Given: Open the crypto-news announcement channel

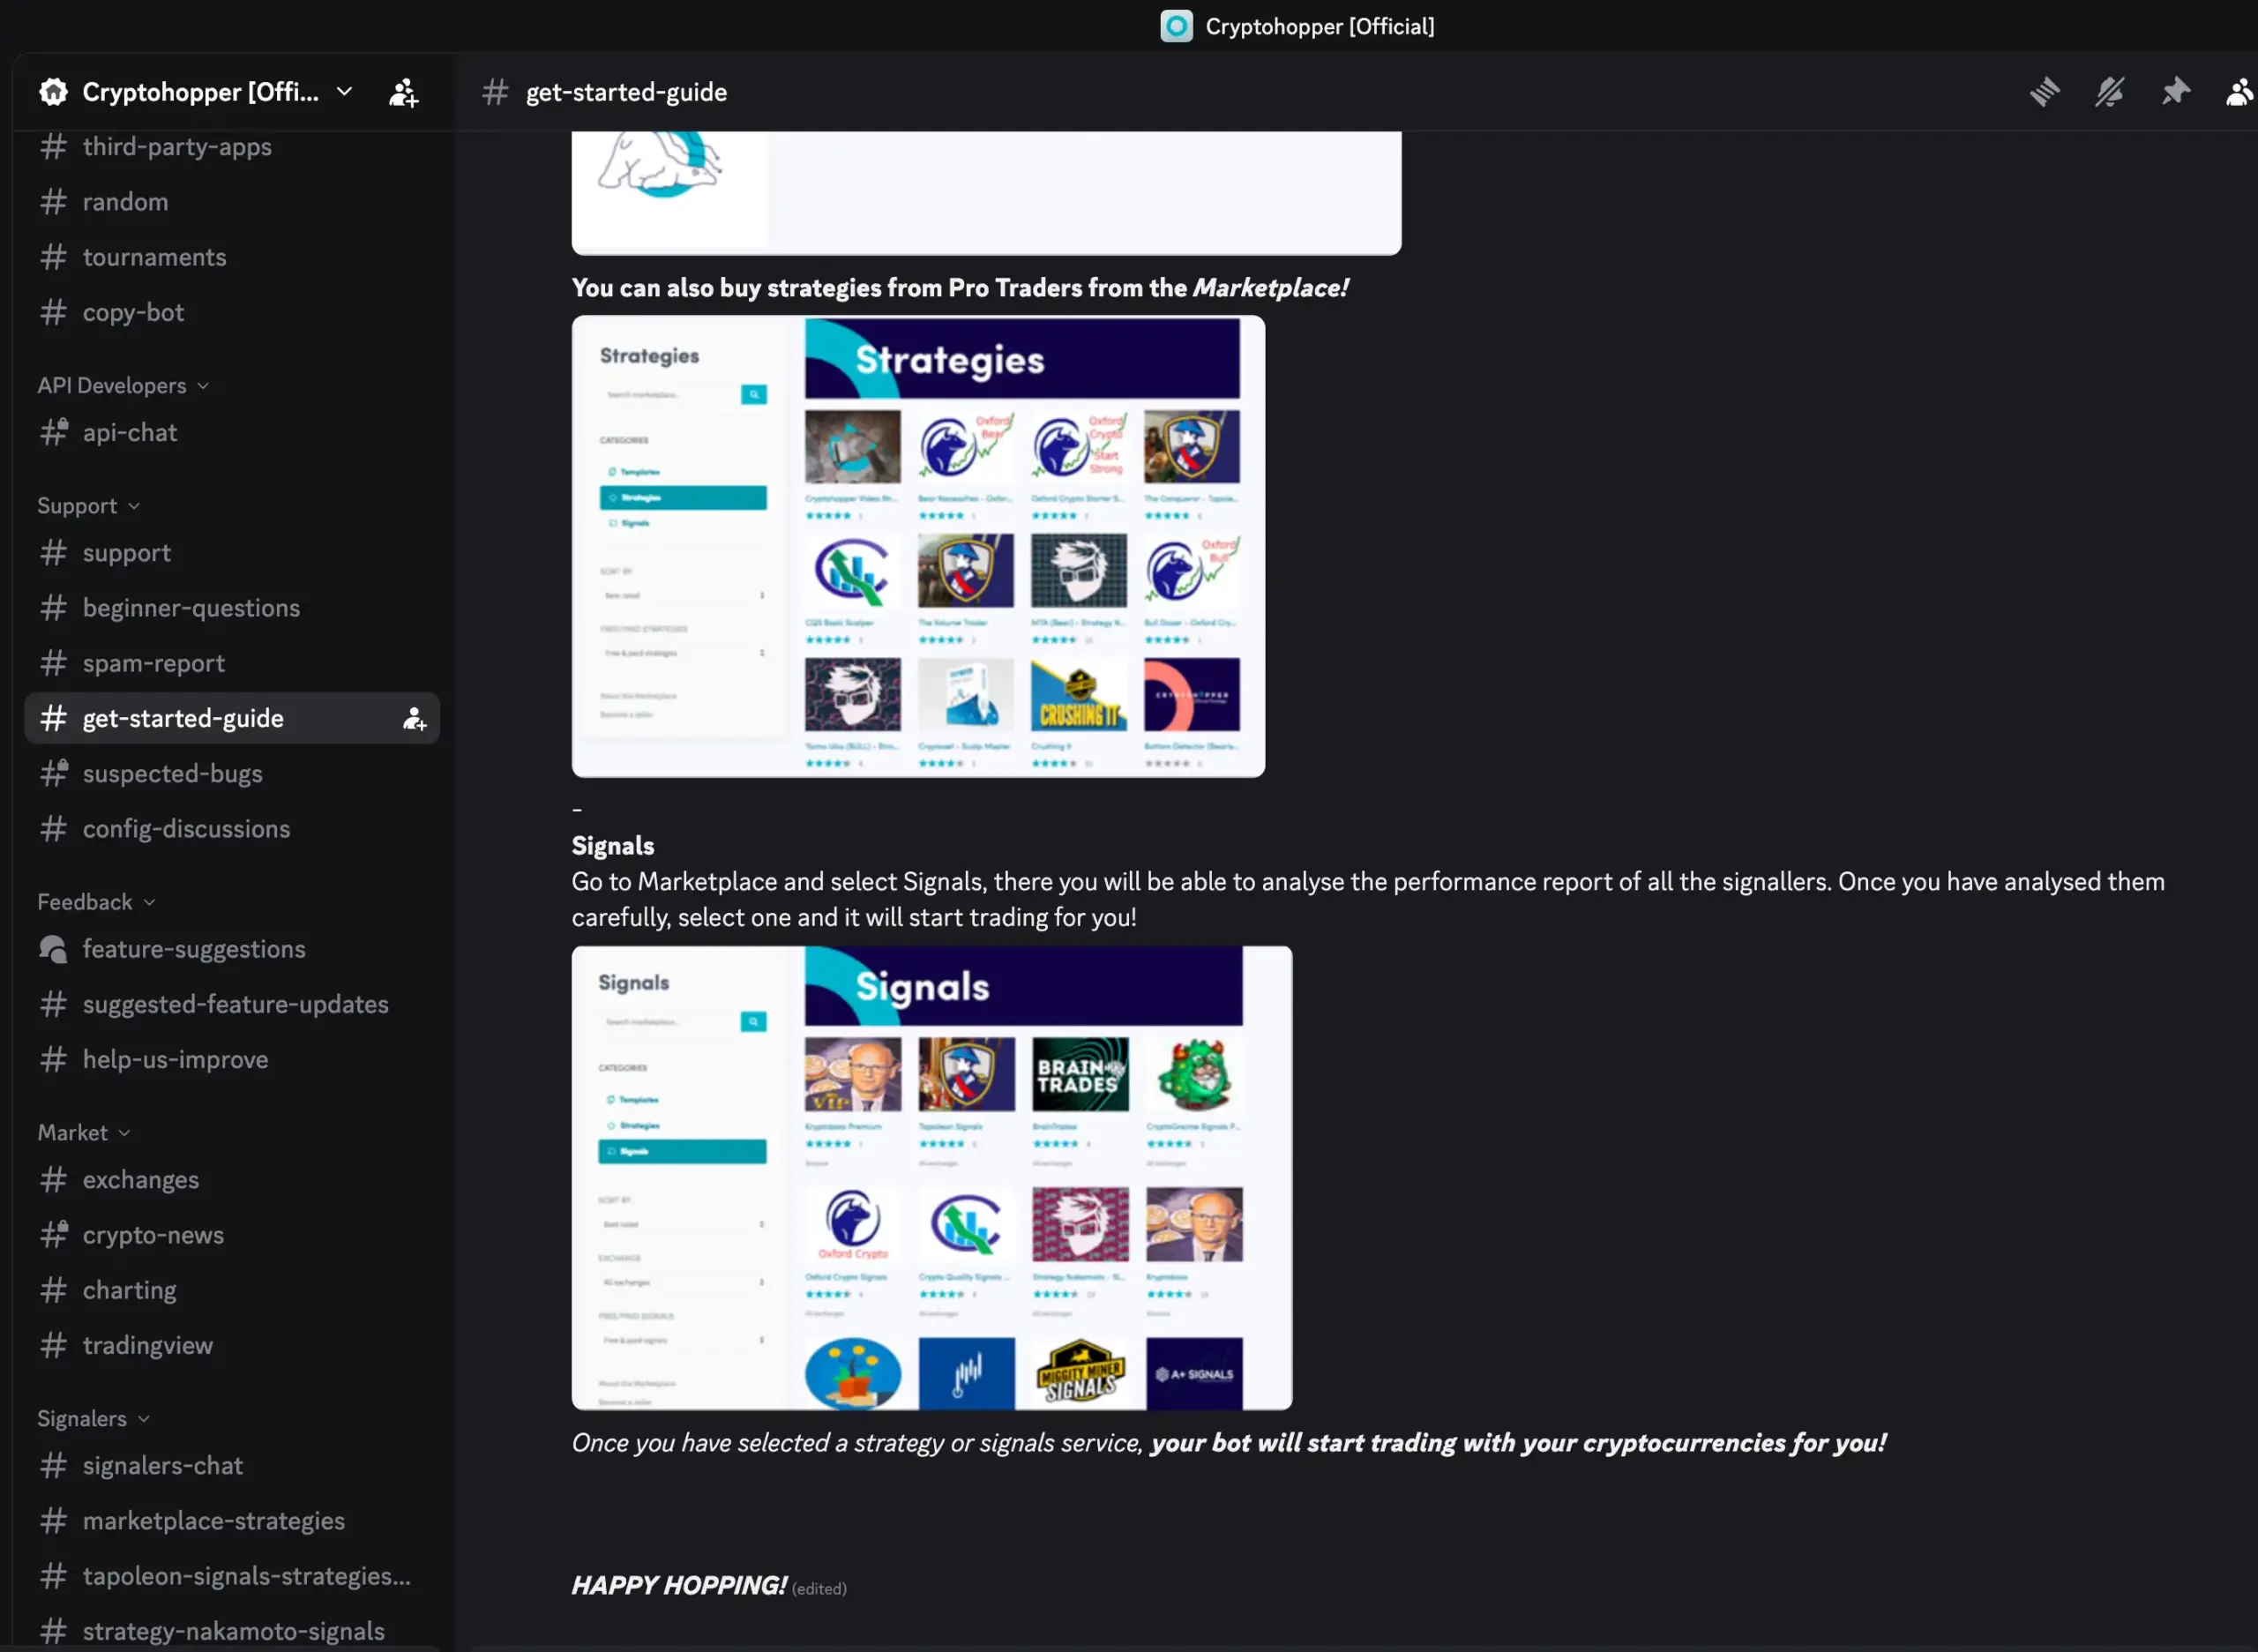Looking at the screenshot, I should (x=153, y=1235).
